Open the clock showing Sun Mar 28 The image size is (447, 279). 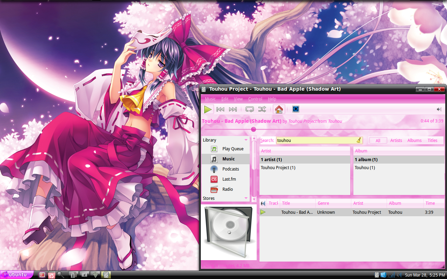point(425,275)
